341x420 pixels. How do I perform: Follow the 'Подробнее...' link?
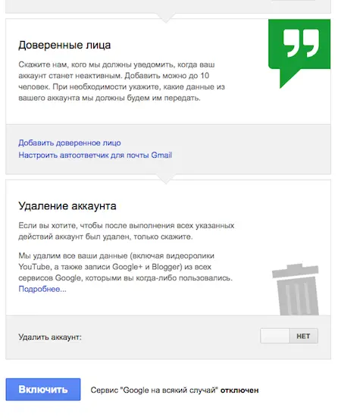tap(42, 289)
